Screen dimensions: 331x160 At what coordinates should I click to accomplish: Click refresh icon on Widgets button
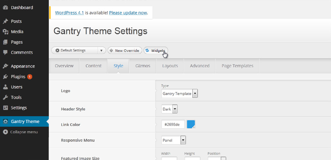[x=147, y=50]
